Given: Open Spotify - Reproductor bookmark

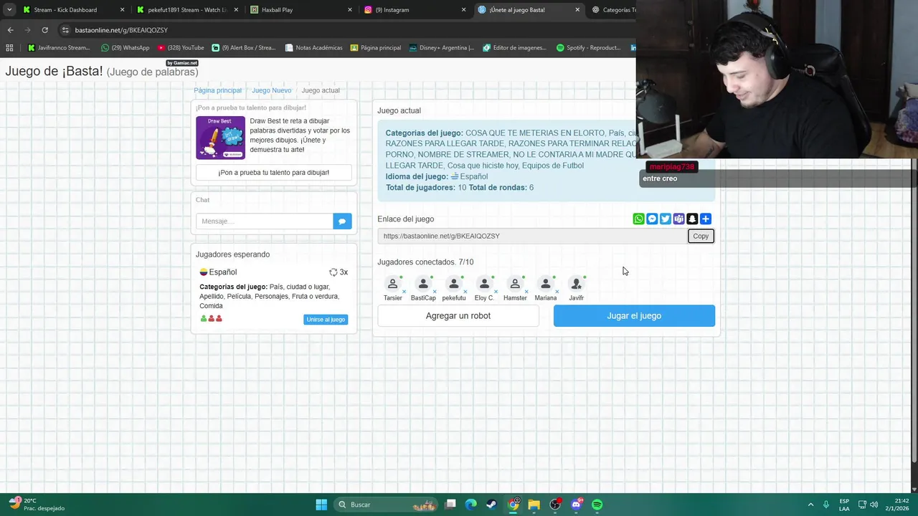Looking at the screenshot, I should tap(589, 48).
